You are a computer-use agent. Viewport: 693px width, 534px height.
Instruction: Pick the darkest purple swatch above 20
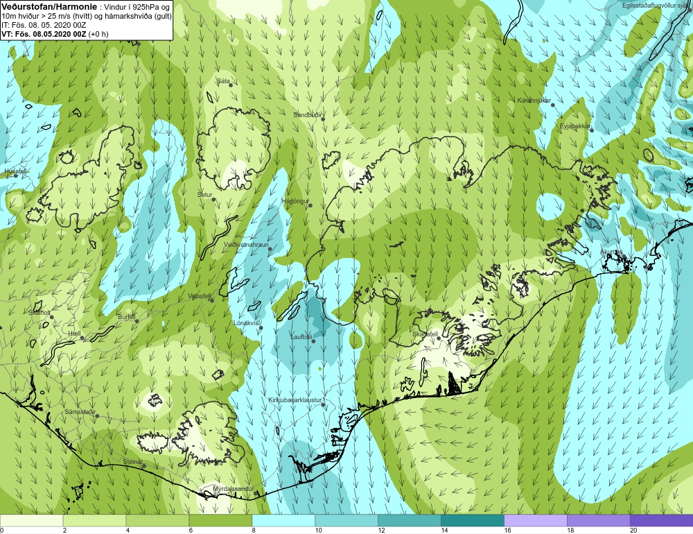coord(662,521)
